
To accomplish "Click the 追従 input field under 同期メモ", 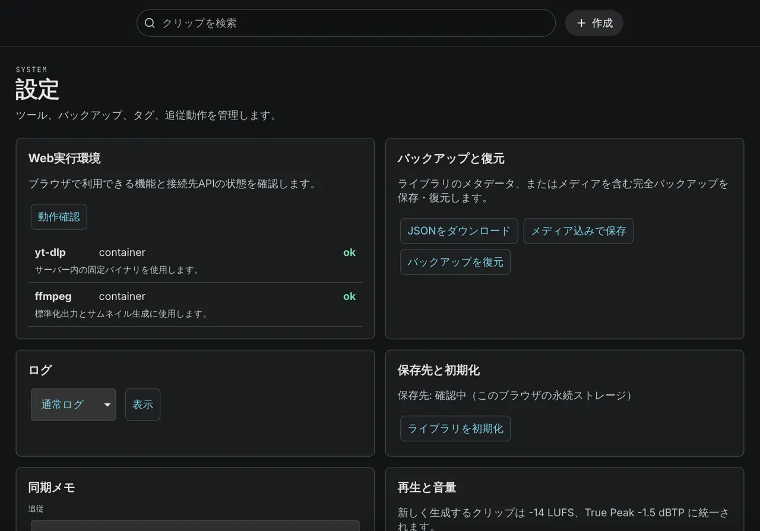I will [195, 526].
